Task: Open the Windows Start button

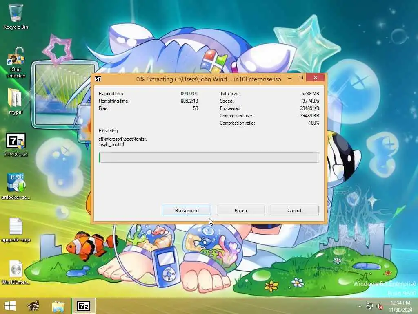Action: pyautogui.click(x=10, y=306)
